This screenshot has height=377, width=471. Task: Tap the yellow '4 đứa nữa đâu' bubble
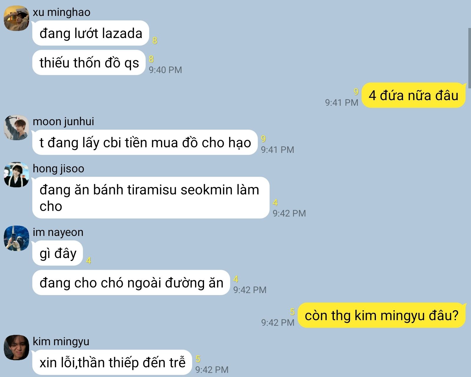[x=414, y=95]
